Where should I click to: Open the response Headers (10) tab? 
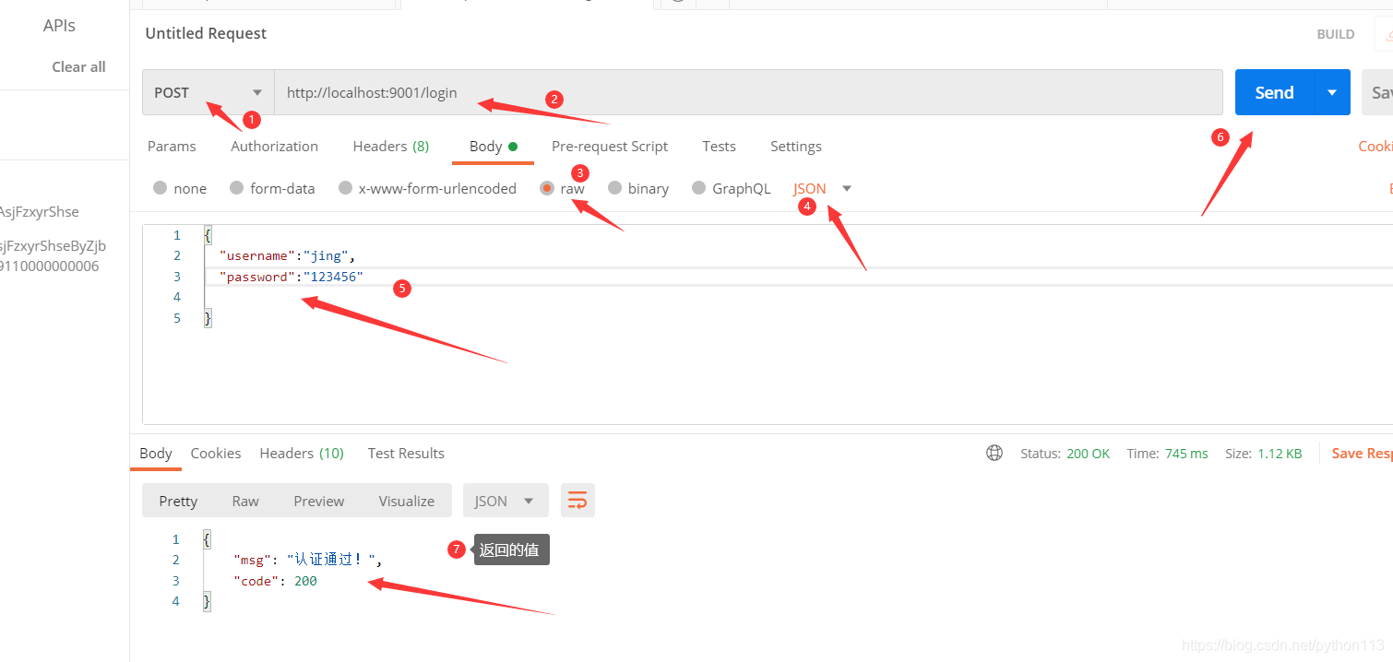point(302,453)
